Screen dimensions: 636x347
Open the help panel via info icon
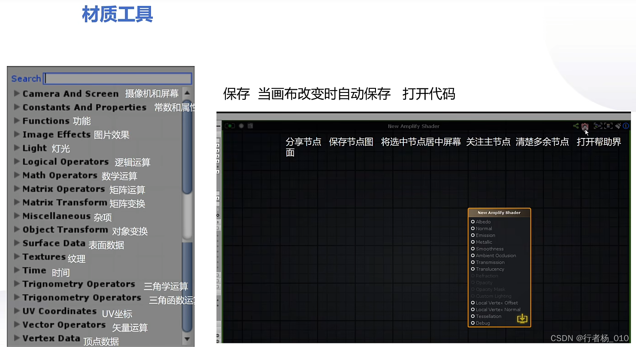coord(626,126)
